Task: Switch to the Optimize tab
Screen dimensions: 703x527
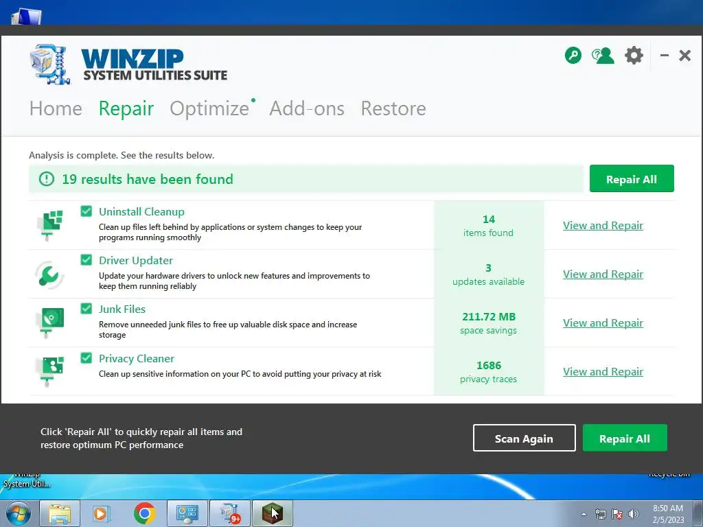Action: coord(209,108)
